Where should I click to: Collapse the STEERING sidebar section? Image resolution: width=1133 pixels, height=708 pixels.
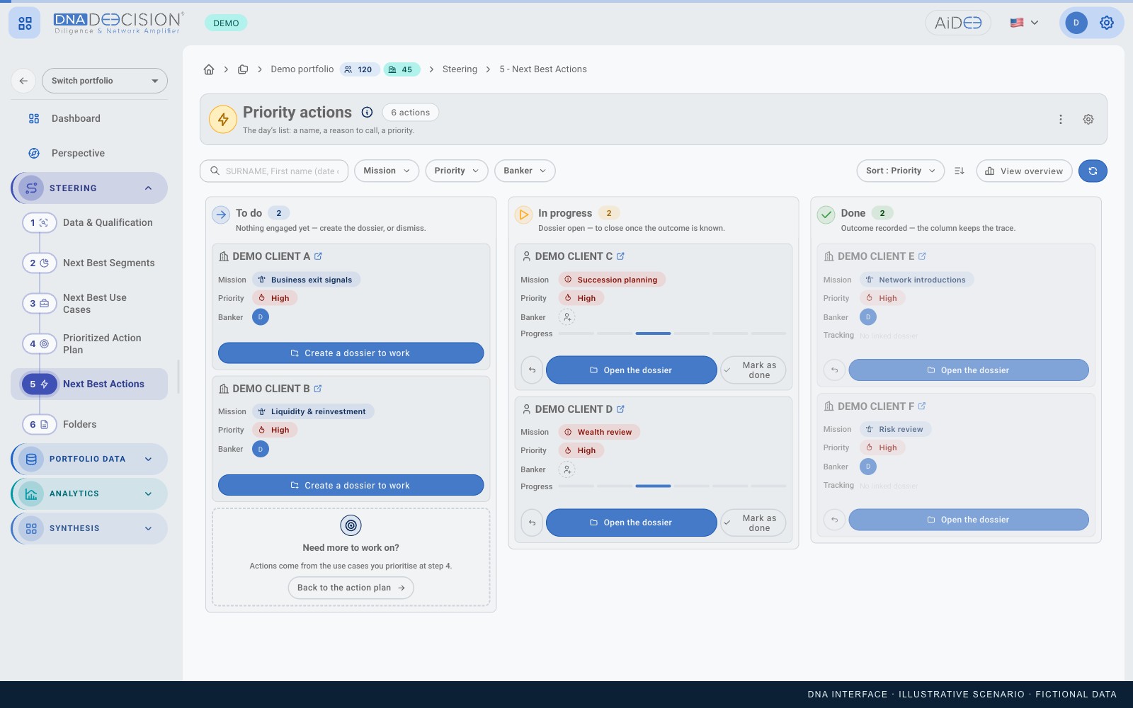pos(90,188)
